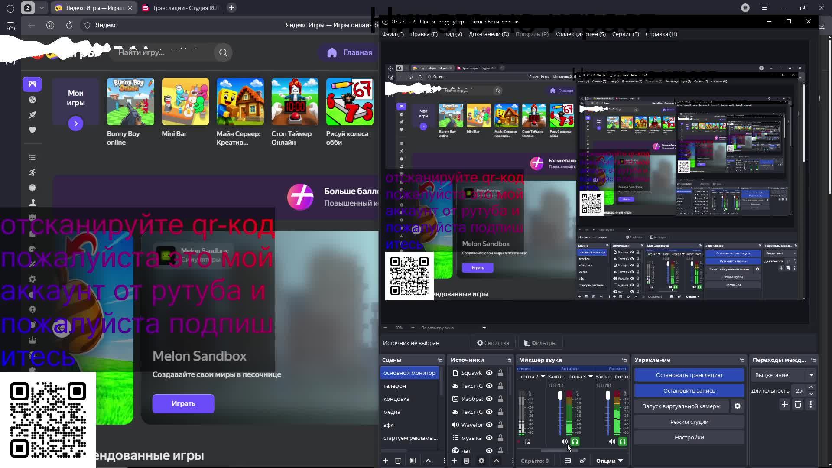
Task: Increase Длительность with the up arrow
Action: [x=811, y=387]
